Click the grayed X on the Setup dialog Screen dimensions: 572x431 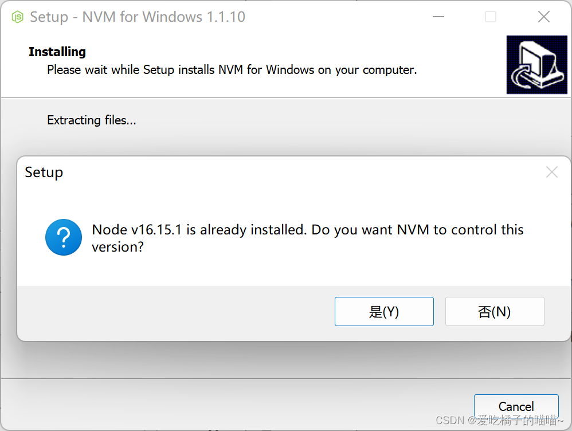click(x=551, y=171)
